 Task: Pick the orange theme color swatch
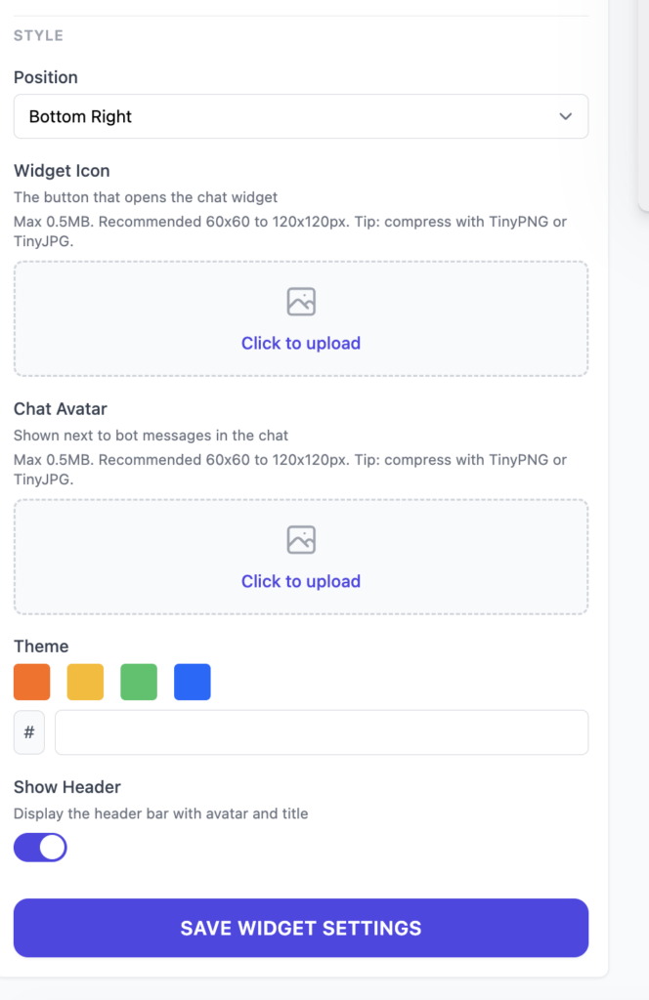[x=31, y=682]
